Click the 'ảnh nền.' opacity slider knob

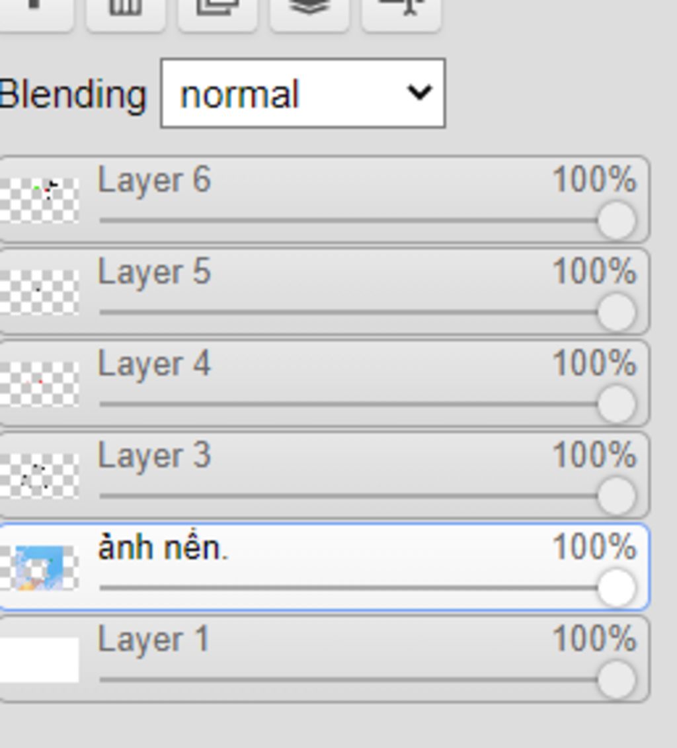(616, 588)
